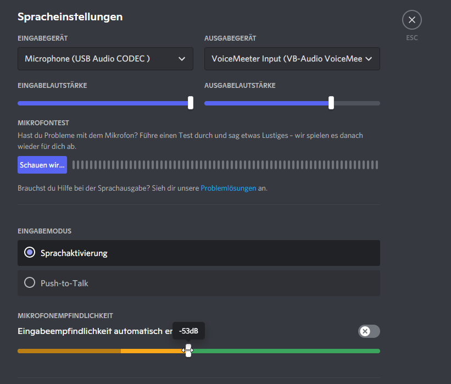Image resolution: width=451 pixels, height=384 pixels.
Task: Click the Eingabelautstärke slider handle
Action: [x=191, y=103]
